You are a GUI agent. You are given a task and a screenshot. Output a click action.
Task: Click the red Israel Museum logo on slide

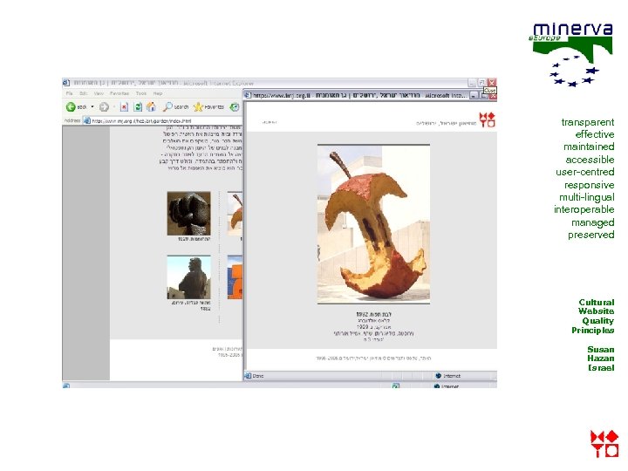pos(604,444)
